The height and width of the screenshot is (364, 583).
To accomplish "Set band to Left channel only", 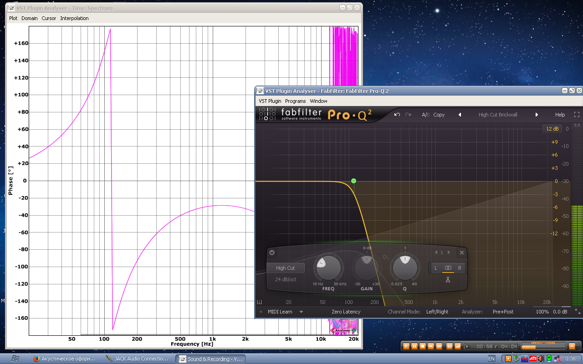I will 435,268.
